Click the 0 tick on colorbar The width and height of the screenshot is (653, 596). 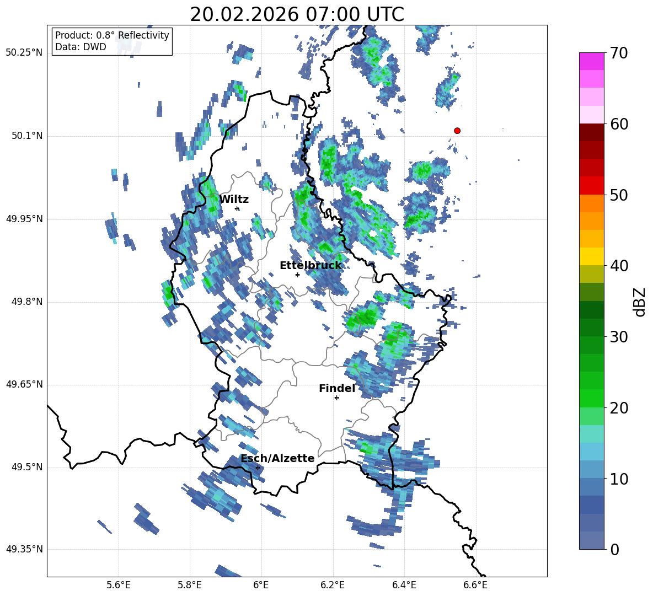[614, 549]
